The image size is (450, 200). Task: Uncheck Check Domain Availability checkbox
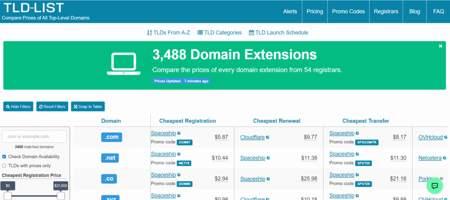[x=4, y=156]
